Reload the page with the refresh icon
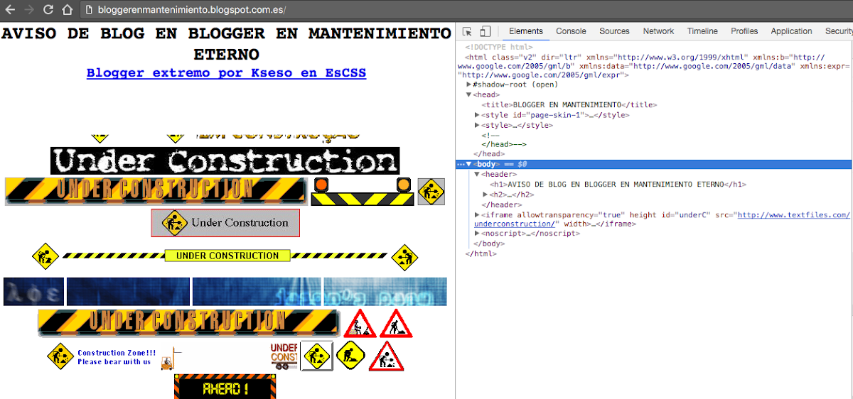 coord(48,10)
